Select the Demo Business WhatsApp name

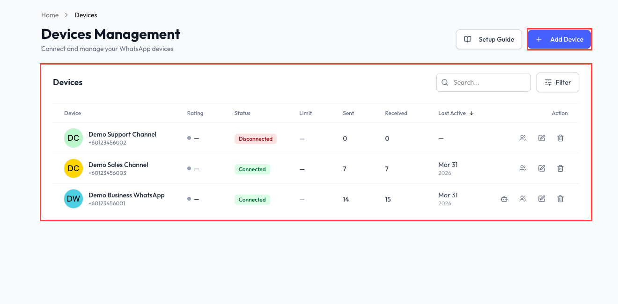coord(126,195)
